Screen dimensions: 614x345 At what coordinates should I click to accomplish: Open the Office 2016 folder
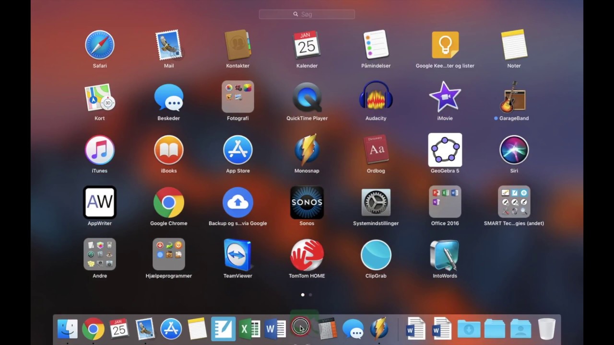445,202
